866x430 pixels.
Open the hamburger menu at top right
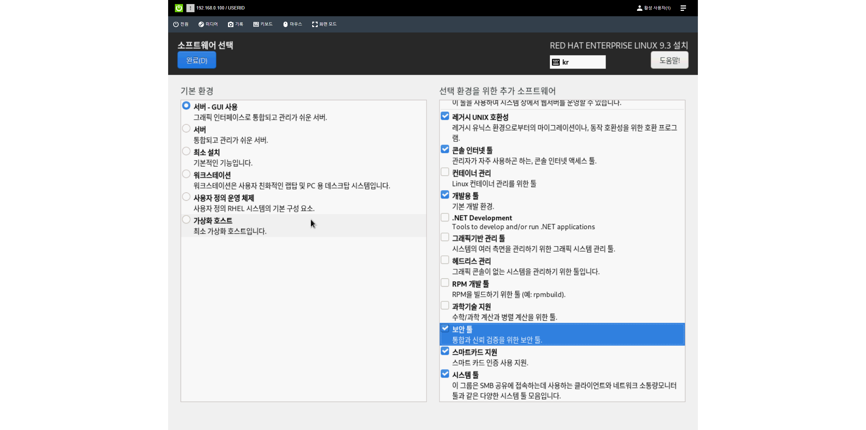pyautogui.click(x=683, y=8)
